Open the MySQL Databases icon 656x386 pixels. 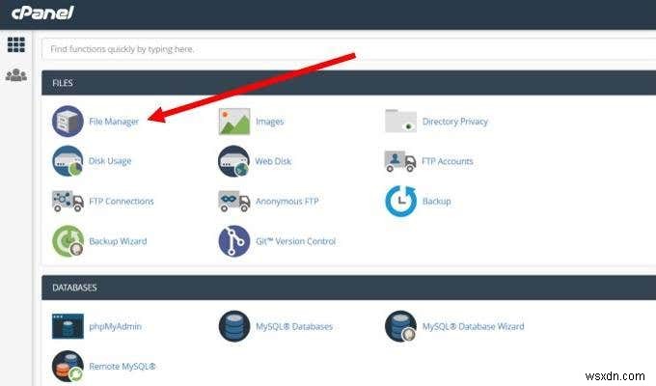[x=234, y=326]
